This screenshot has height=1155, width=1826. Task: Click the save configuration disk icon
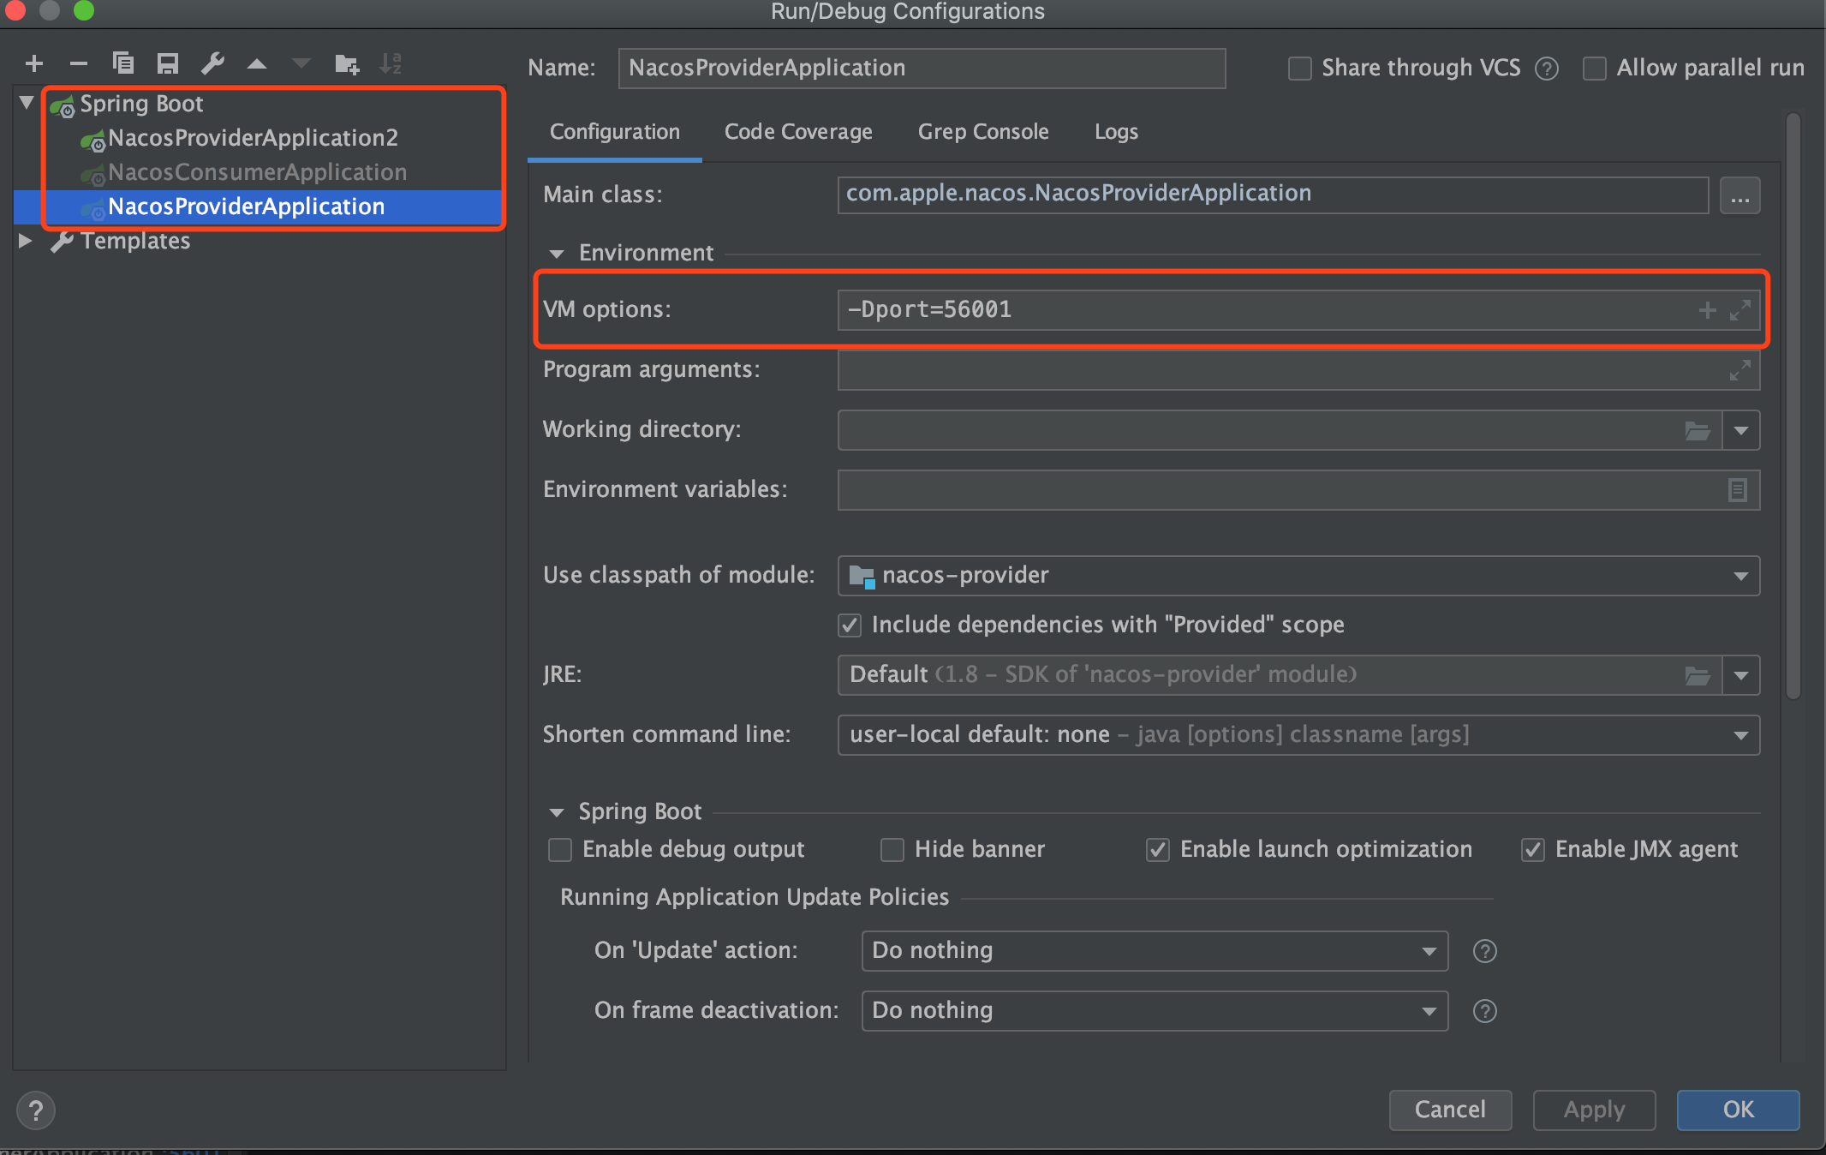pos(168,63)
